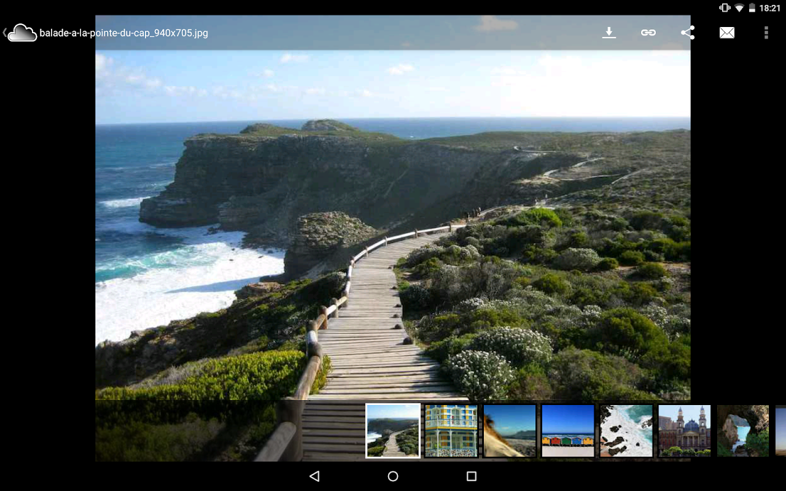Tap the Android recent apps button
This screenshot has height=491, width=786.
472,476
